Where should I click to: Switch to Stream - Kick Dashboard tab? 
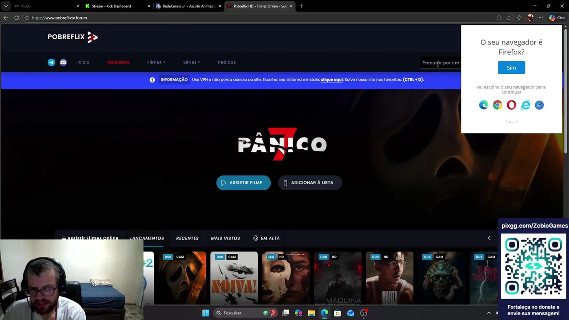click(x=118, y=6)
